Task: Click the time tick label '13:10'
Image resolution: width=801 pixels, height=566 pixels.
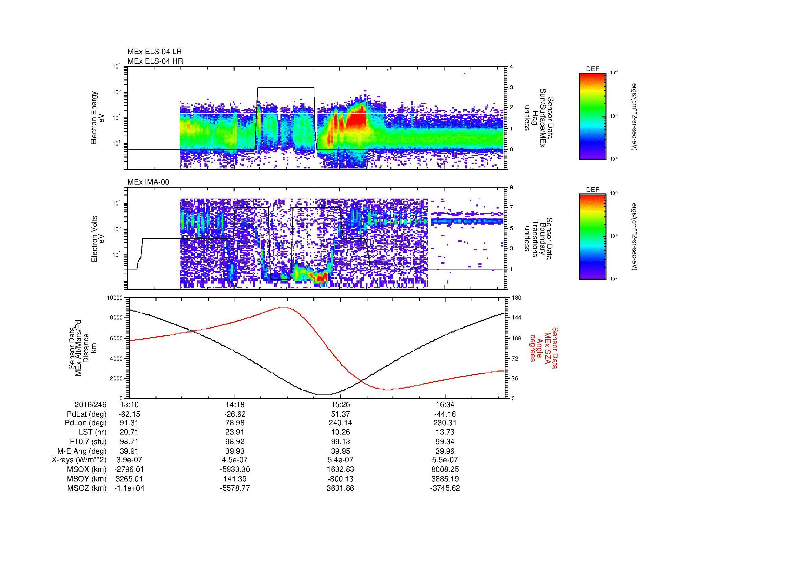Action: [x=129, y=405]
